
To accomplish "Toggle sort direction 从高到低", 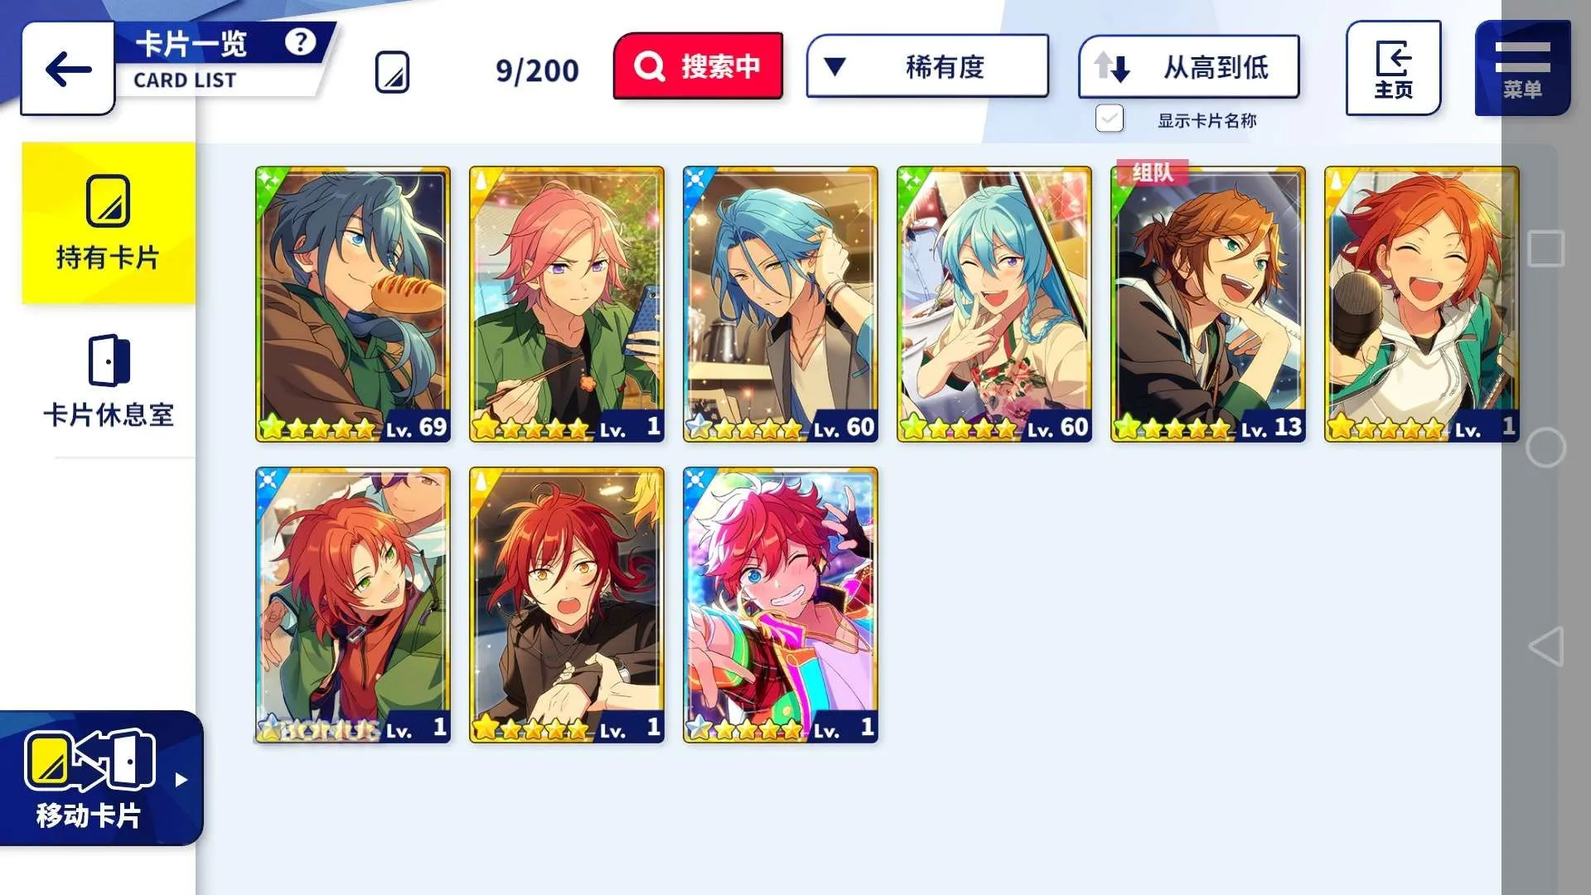I will point(1188,67).
